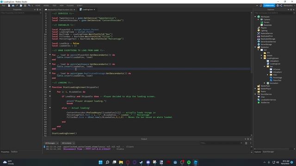This screenshot has width=296, height=166.
Task: Switch to the Toolbox tab at bottom left
Action: point(14,152)
